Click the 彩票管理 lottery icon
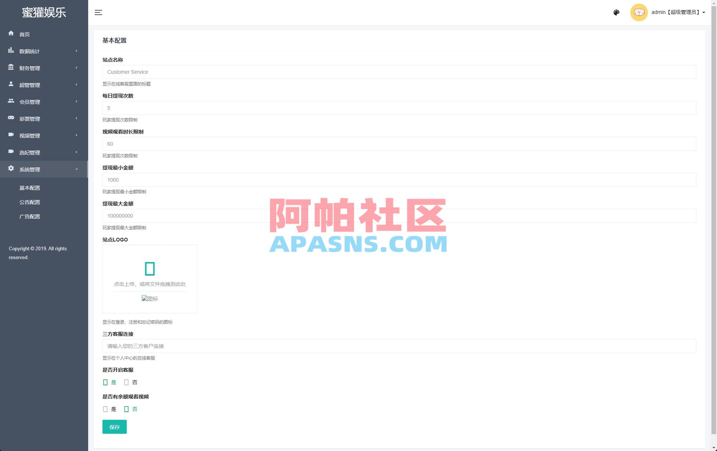 (x=11, y=118)
